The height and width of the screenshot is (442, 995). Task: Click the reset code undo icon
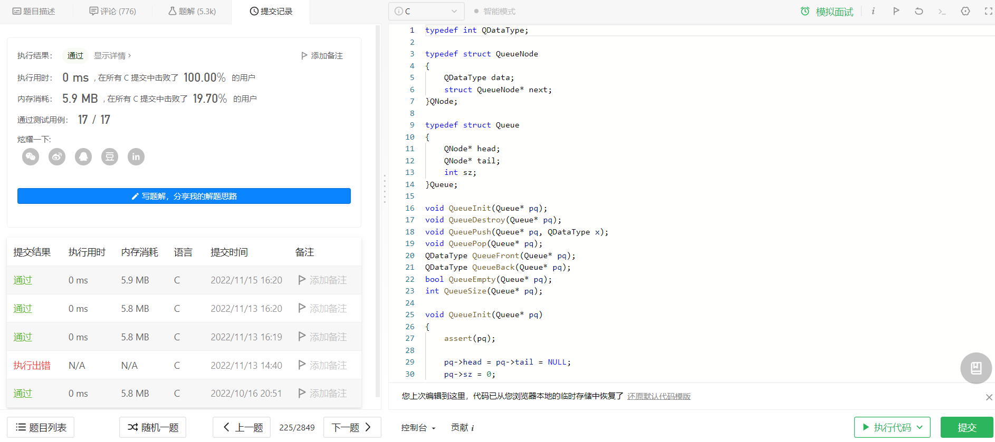[919, 11]
